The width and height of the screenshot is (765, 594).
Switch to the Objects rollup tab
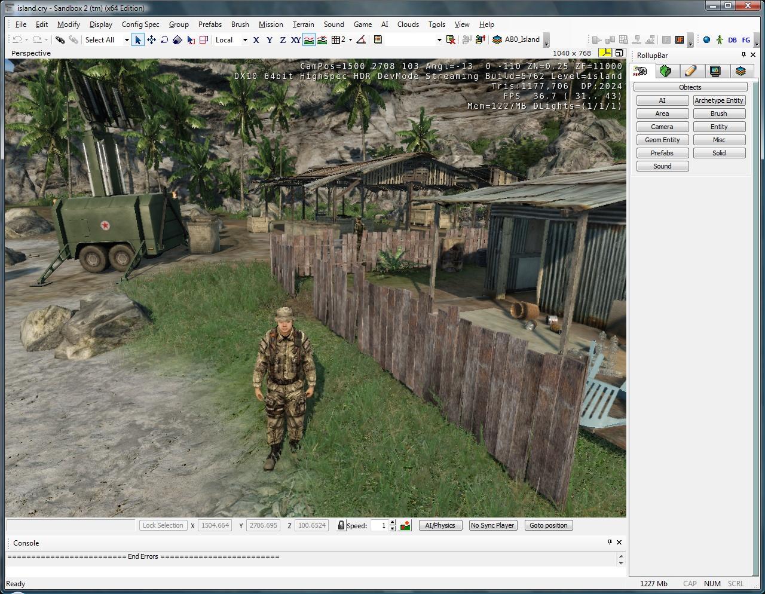[x=640, y=71]
